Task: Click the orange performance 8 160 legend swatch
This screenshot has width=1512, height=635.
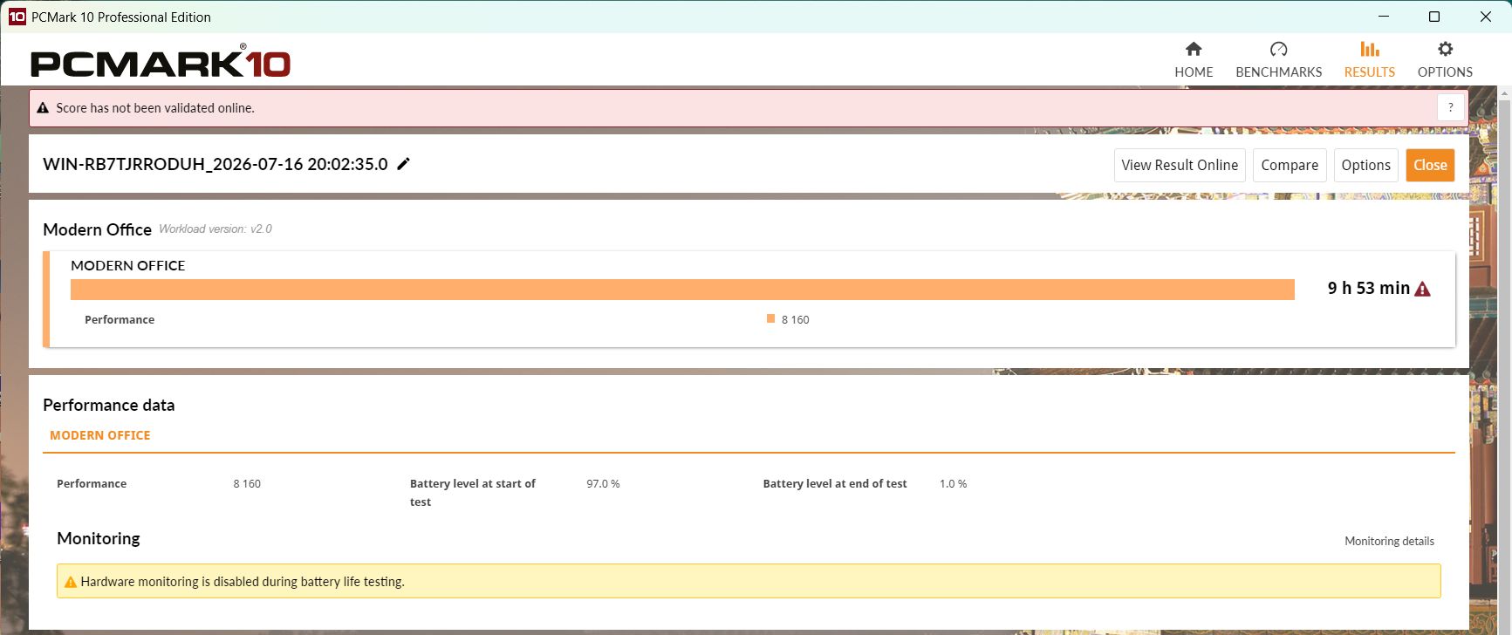Action: pyautogui.click(x=770, y=318)
